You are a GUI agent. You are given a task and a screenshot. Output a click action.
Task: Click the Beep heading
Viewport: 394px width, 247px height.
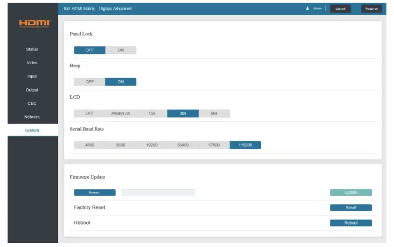pyautogui.click(x=75, y=66)
